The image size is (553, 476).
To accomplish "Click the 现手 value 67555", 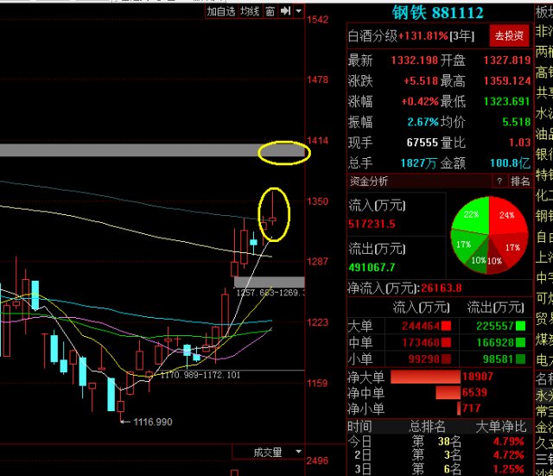I will click(423, 143).
